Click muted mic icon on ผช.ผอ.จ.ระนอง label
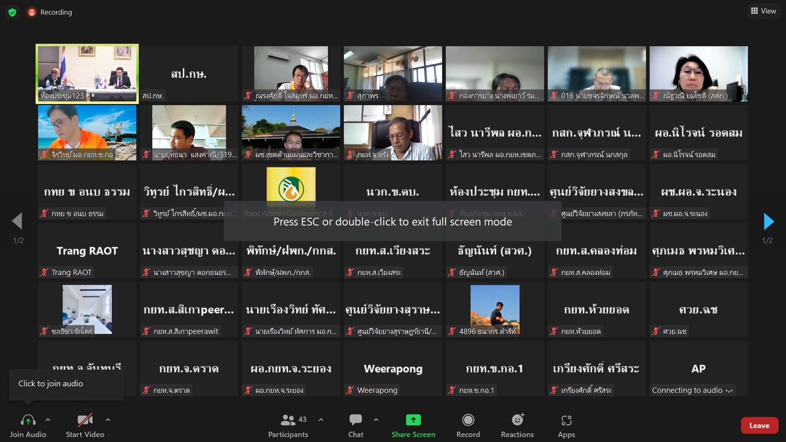 [656, 213]
